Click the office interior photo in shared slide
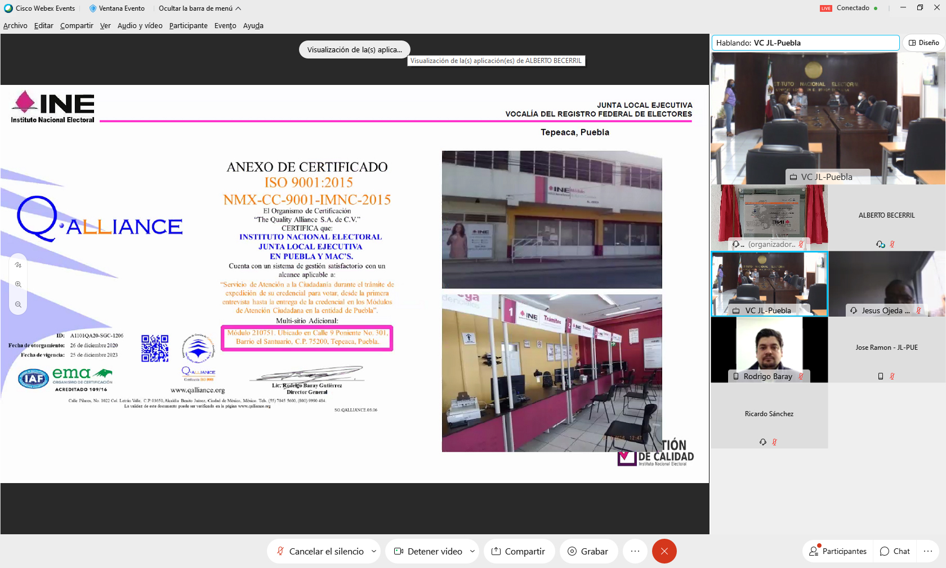946x568 pixels. click(x=552, y=373)
